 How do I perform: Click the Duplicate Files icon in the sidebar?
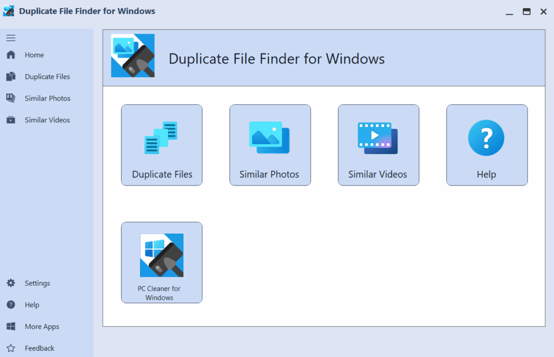tap(11, 77)
